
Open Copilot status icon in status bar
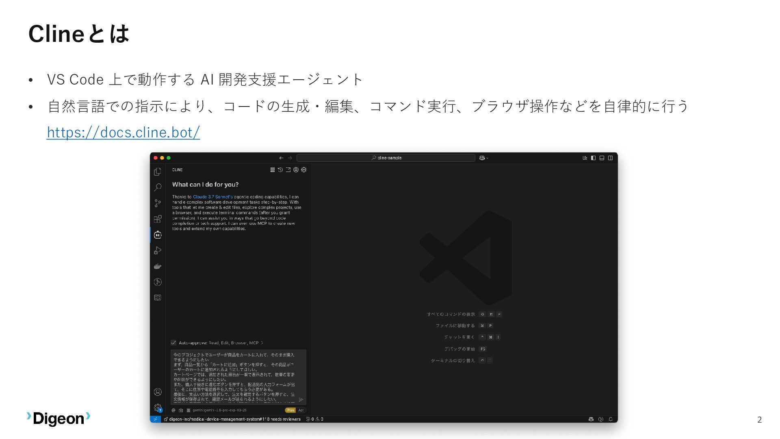click(591, 419)
